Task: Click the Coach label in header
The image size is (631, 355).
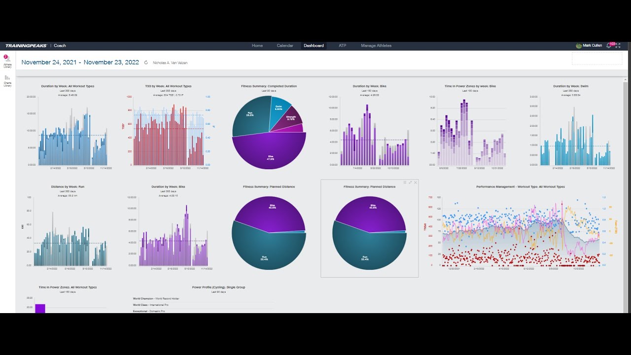Action: pos(60,46)
